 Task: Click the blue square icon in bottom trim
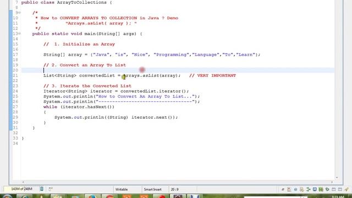click(x=315, y=189)
